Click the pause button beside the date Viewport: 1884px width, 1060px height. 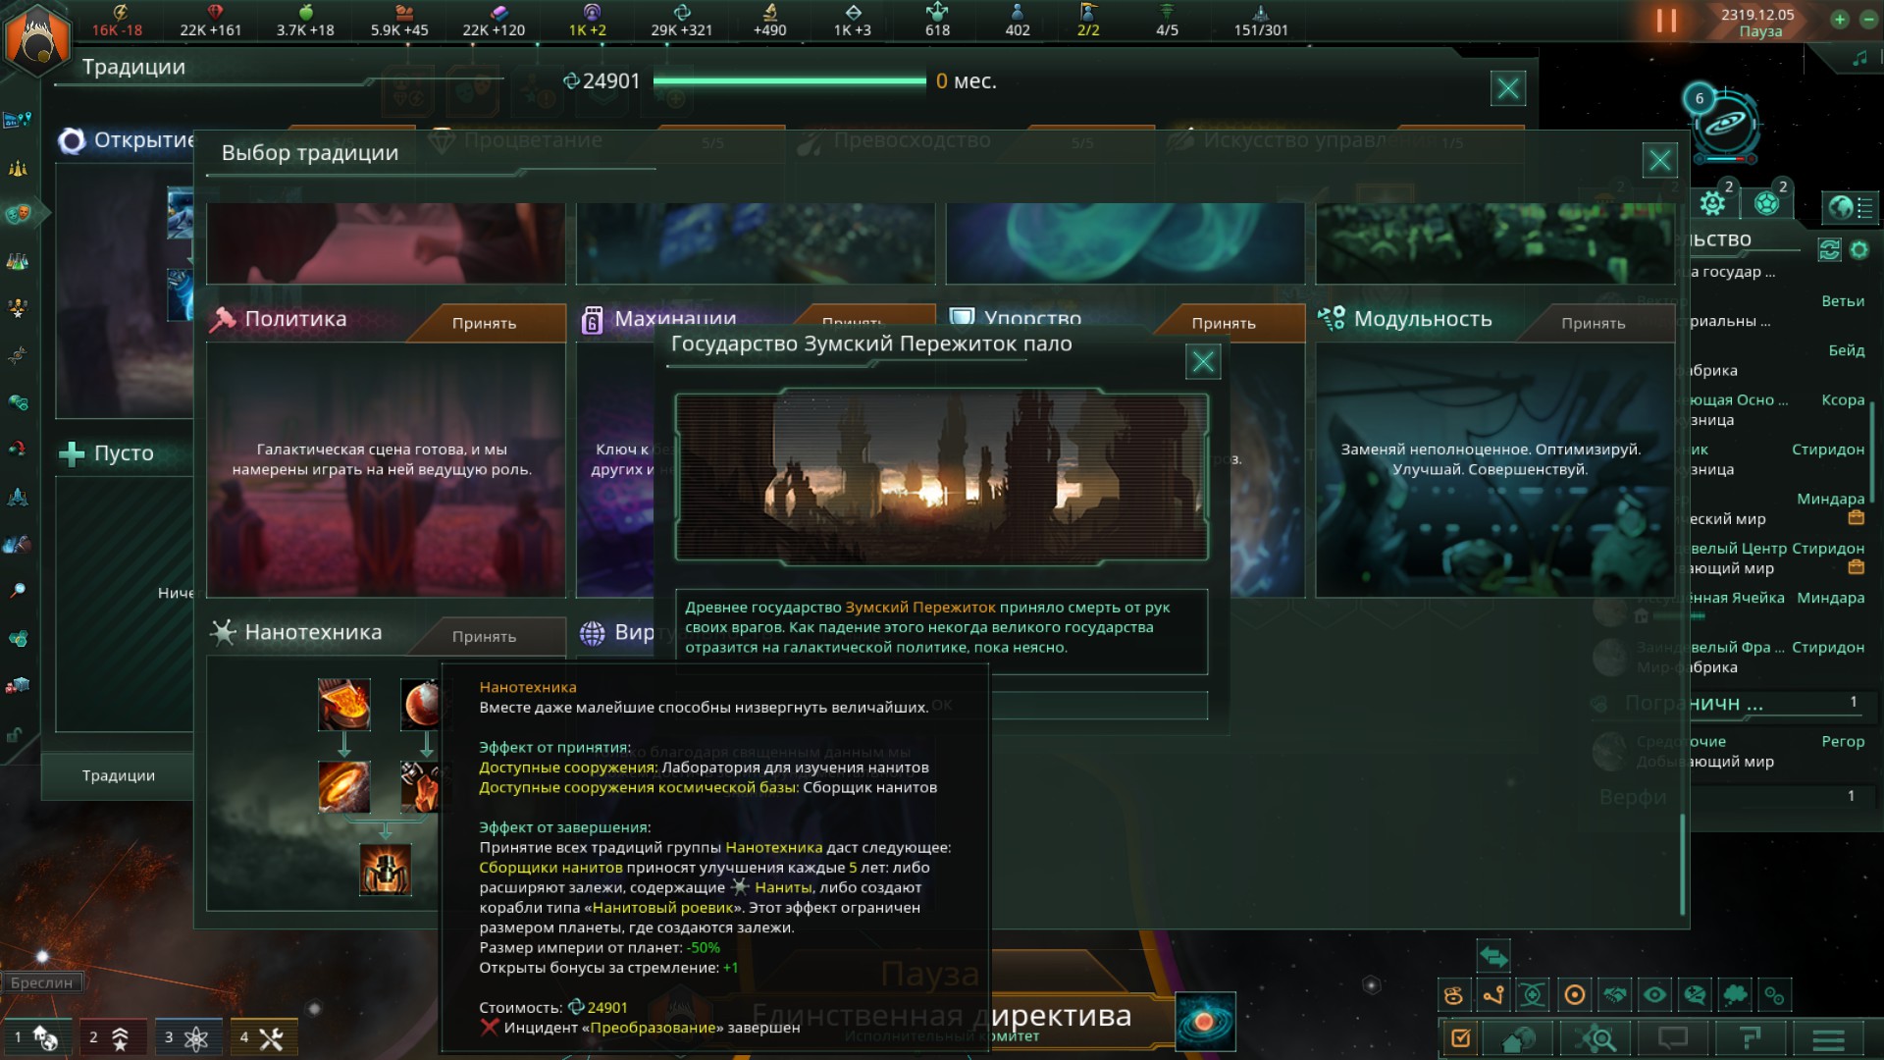click(1666, 21)
